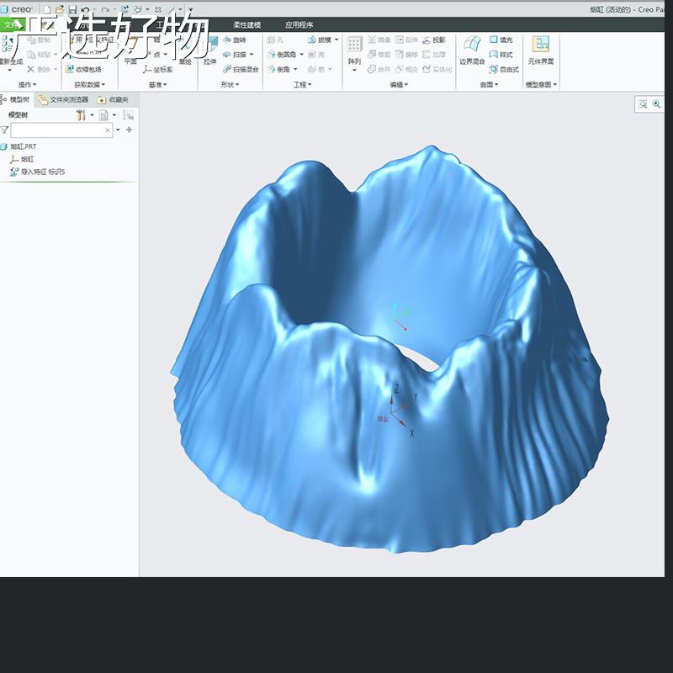Open the 曲面 group dropdown
The image size is (673, 673).
[x=489, y=85]
